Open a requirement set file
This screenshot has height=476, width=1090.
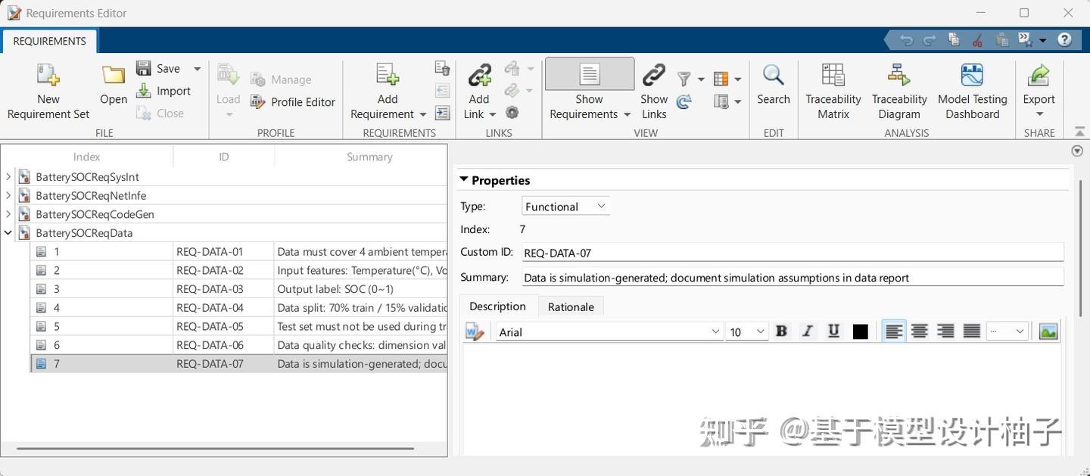tap(114, 85)
